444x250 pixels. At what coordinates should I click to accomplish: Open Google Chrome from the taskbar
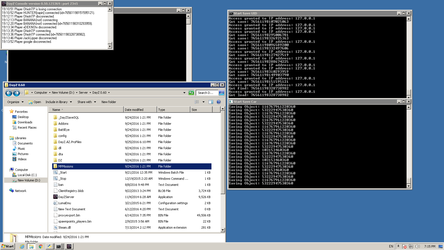click(x=41, y=246)
